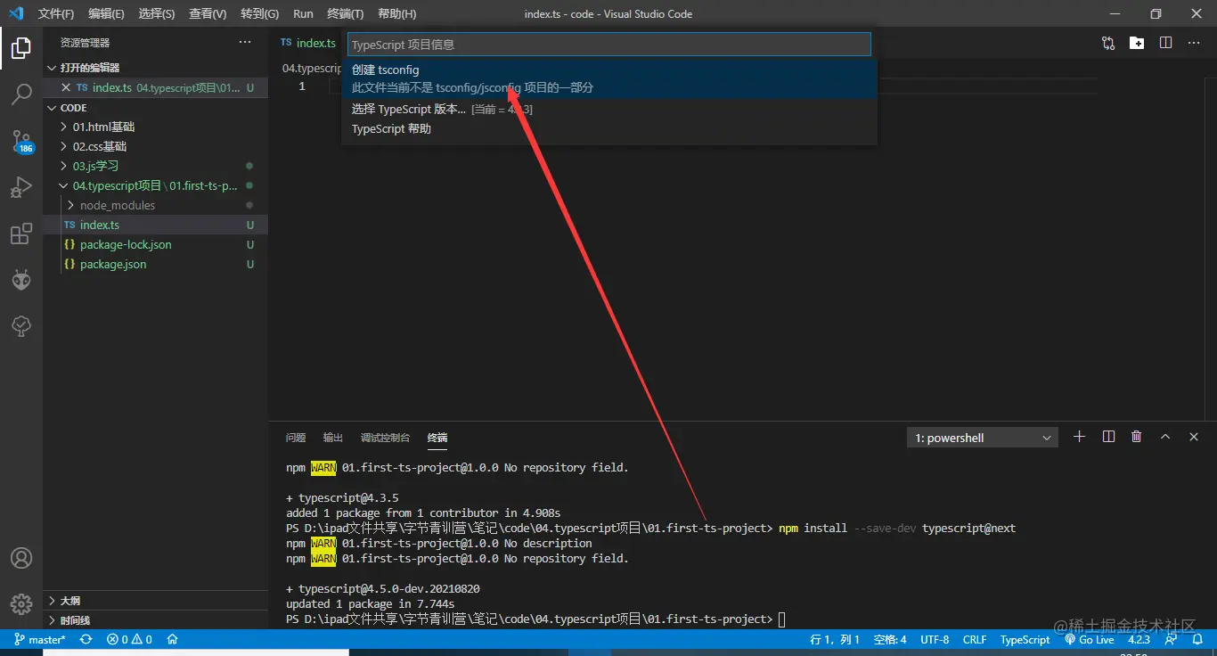Maximize the terminal panel size
Screen dimensions: 1217x656
point(1165,437)
